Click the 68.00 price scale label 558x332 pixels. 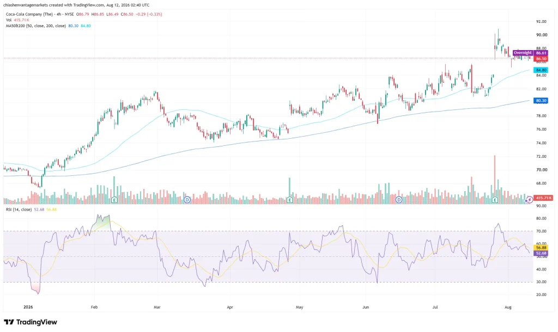[541, 183]
